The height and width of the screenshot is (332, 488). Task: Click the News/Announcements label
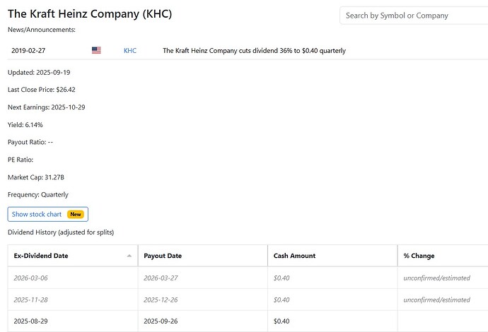[42, 30]
